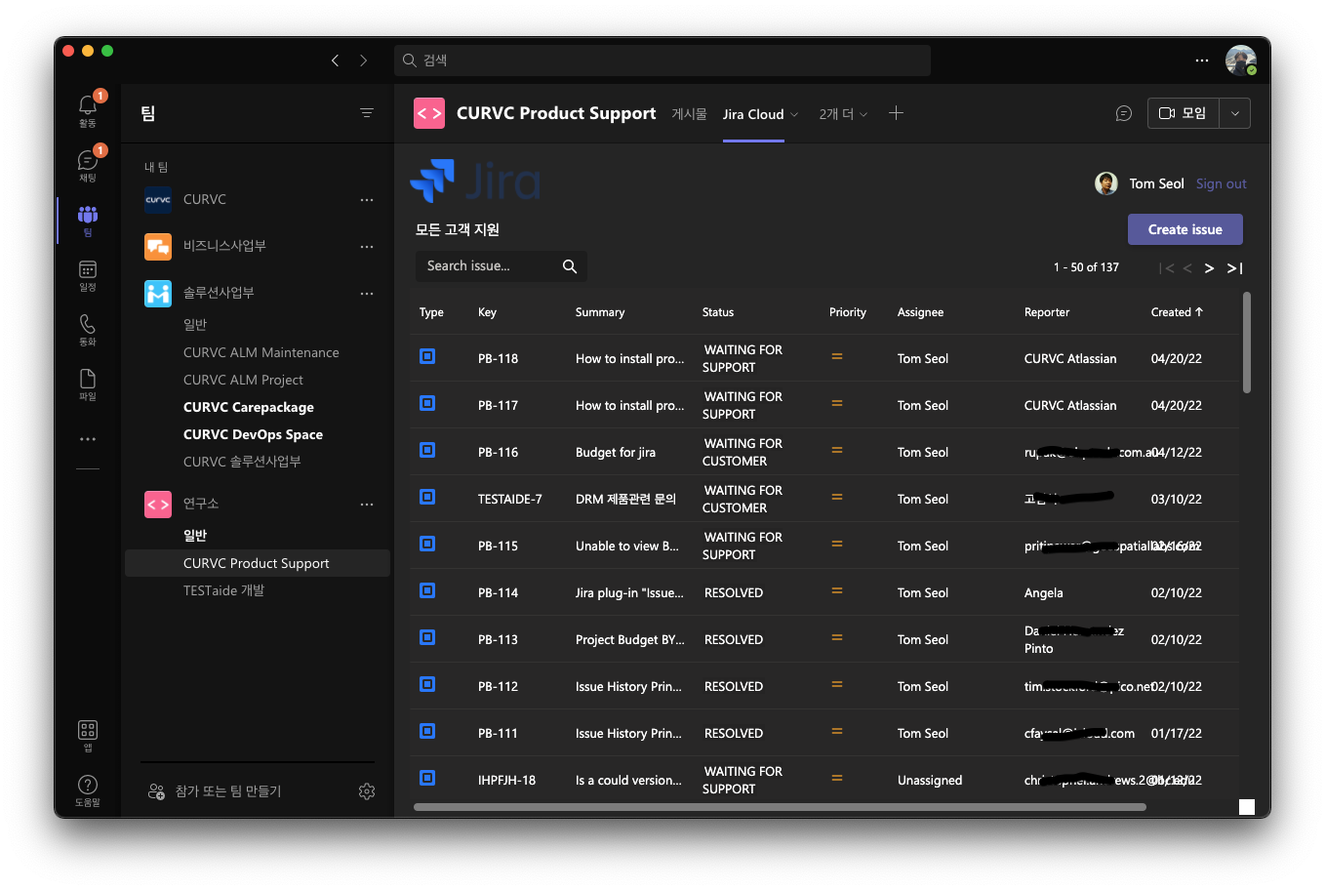Open the CURVC Carepackage channel
The image size is (1325, 890).
tap(249, 407)
